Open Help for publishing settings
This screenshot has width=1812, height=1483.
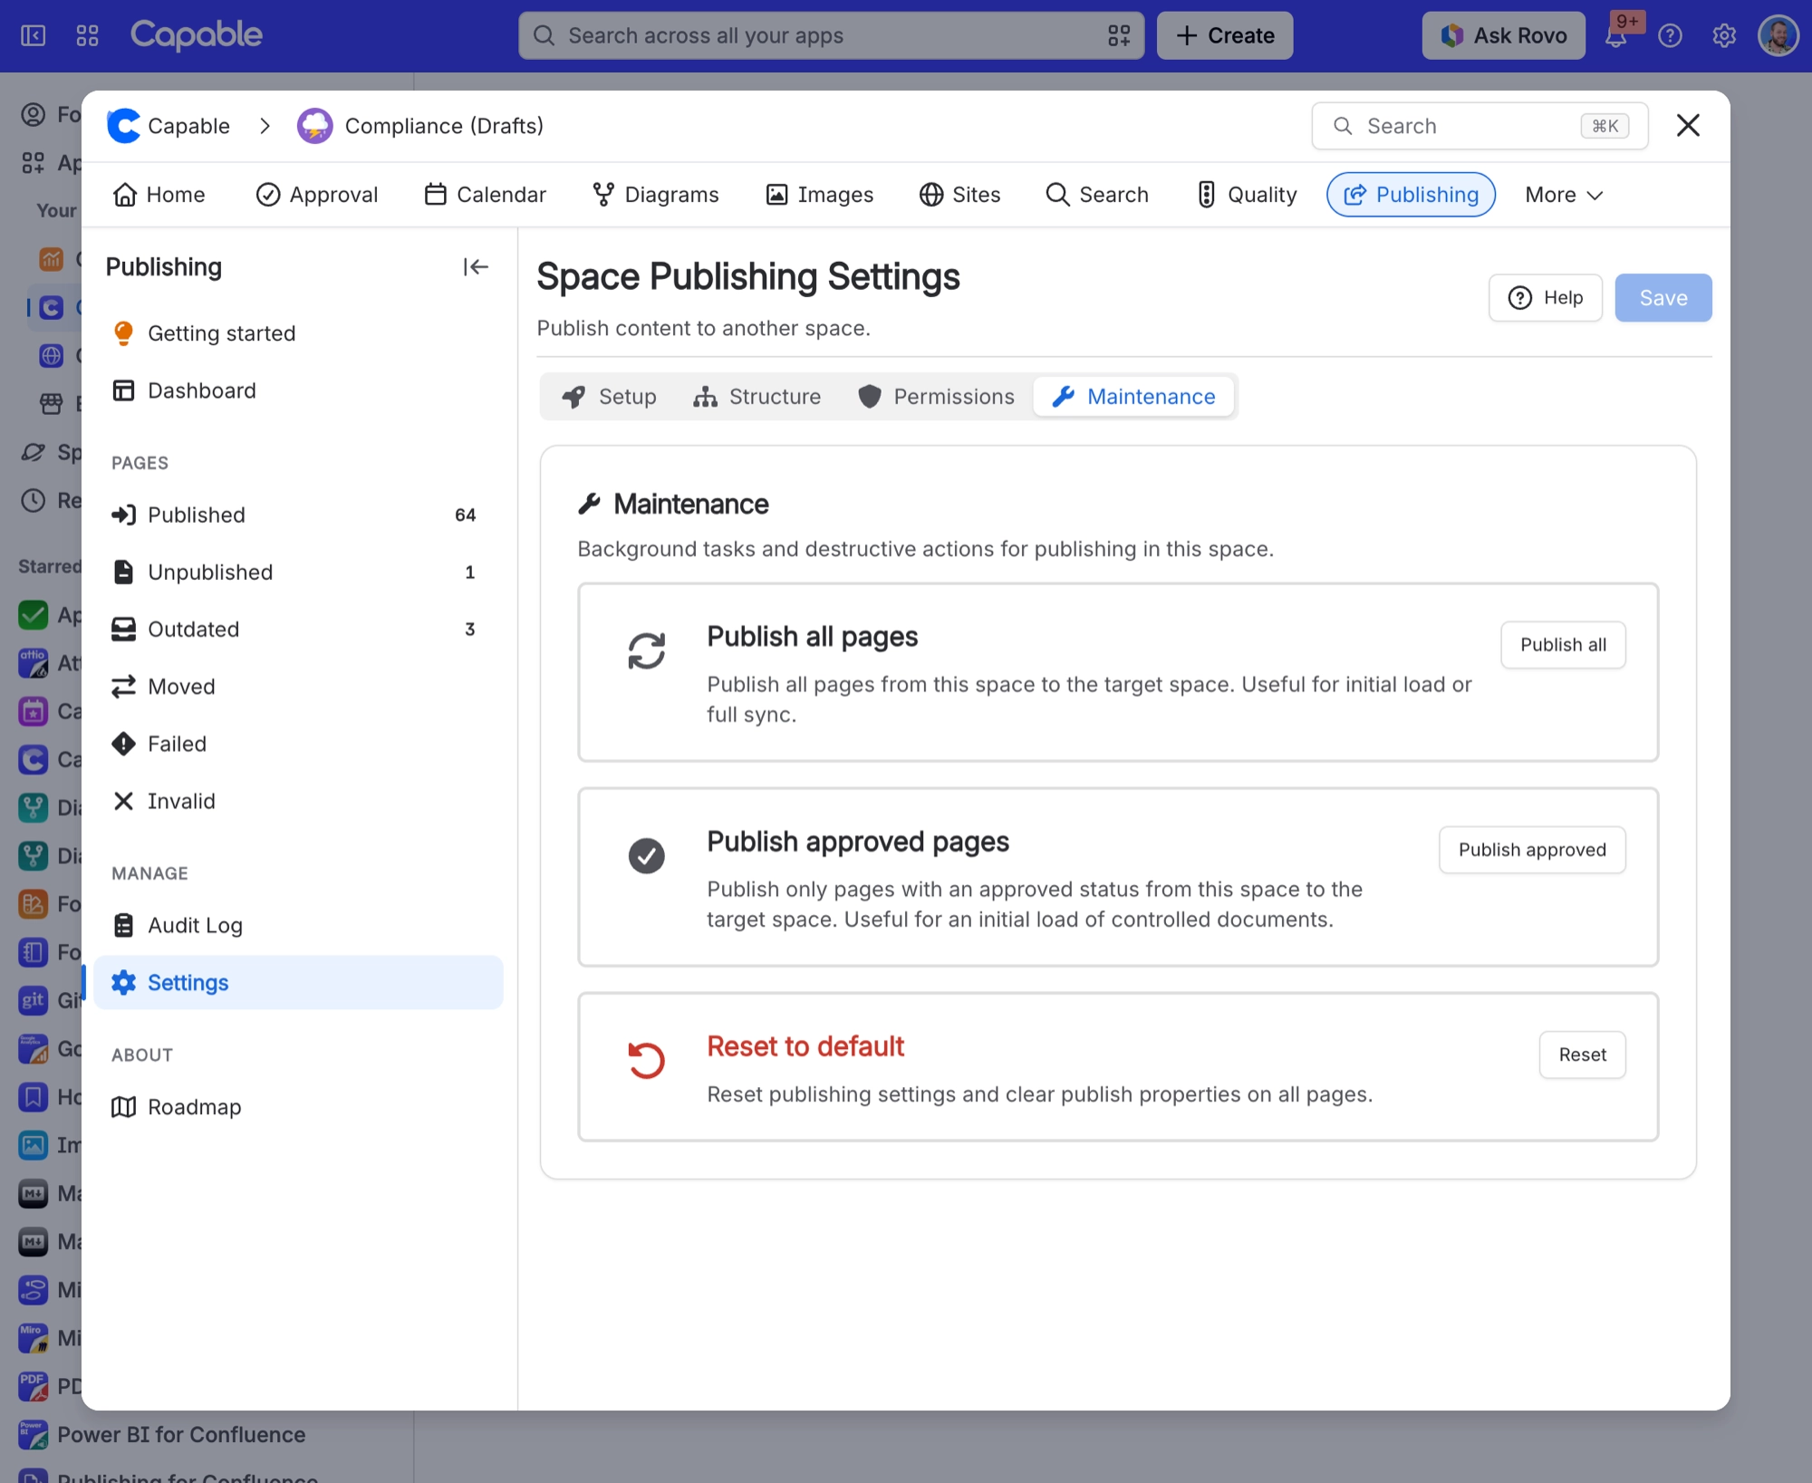pos(1546,298)
